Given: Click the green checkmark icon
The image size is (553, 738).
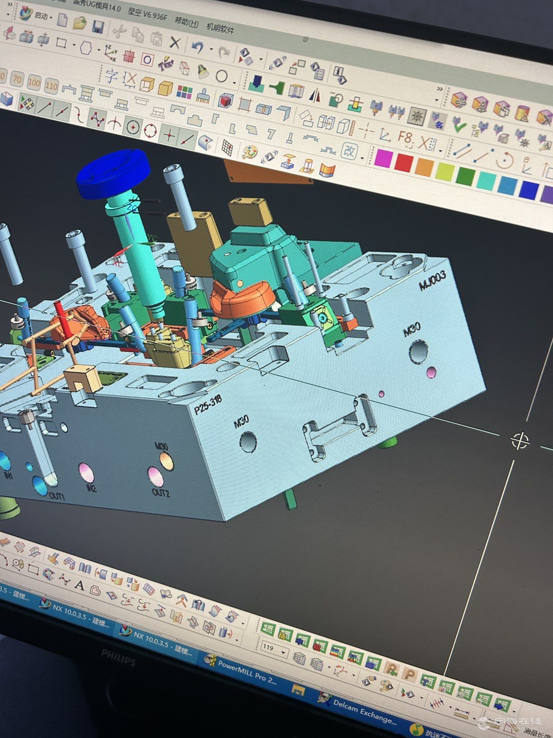Looking at the screenshot, I should (x=459, y=126).
